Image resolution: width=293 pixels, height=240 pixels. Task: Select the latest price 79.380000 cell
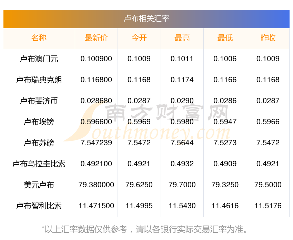pyautogui.click(x=96, y=185)
